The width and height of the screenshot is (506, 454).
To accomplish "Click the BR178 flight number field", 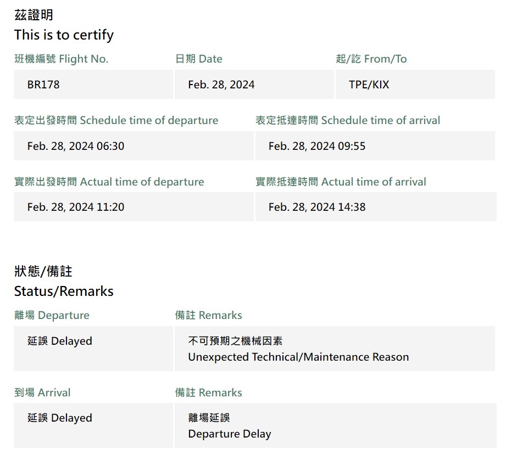I will click(93, 85).
